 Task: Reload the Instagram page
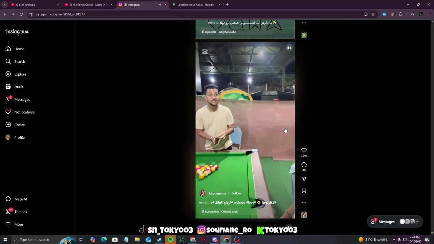click(x=21, y=14)
